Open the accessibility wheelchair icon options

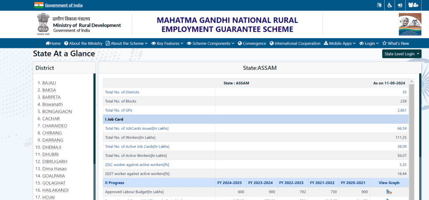coord(389,5)
